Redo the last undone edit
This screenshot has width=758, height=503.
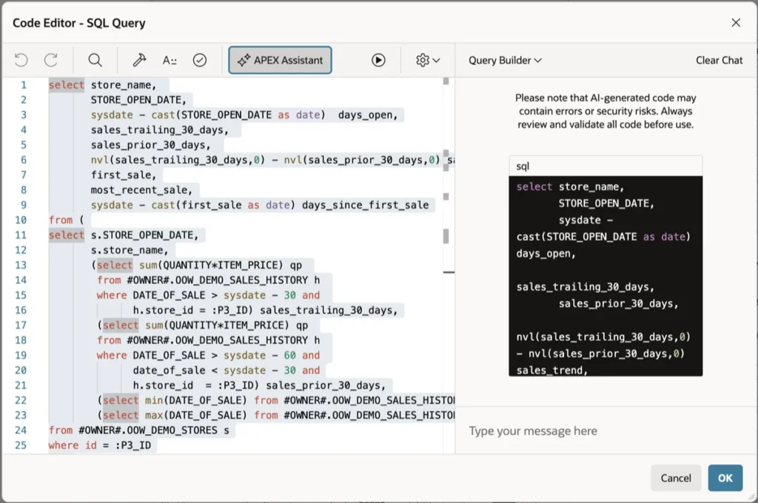pos(51,60)
